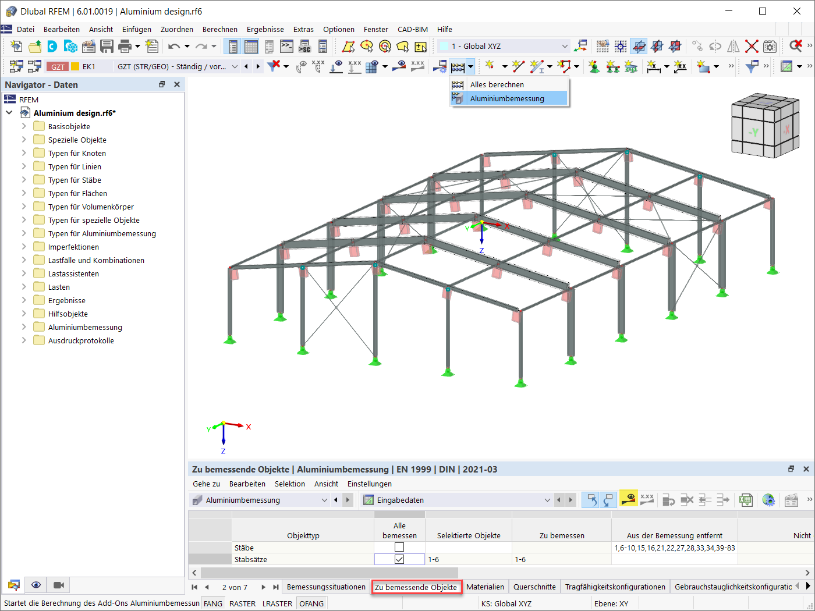Screen dimensions: 815x611
Task: Open the load case GZT (STR/GEO) dropdown
Action: pyautogui.click(x=235, y=67)
